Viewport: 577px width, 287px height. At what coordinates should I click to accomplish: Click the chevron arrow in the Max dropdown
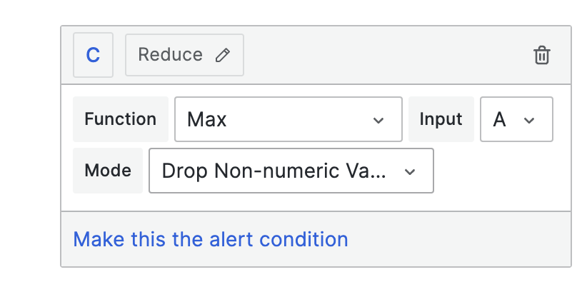tap(378, 120)
